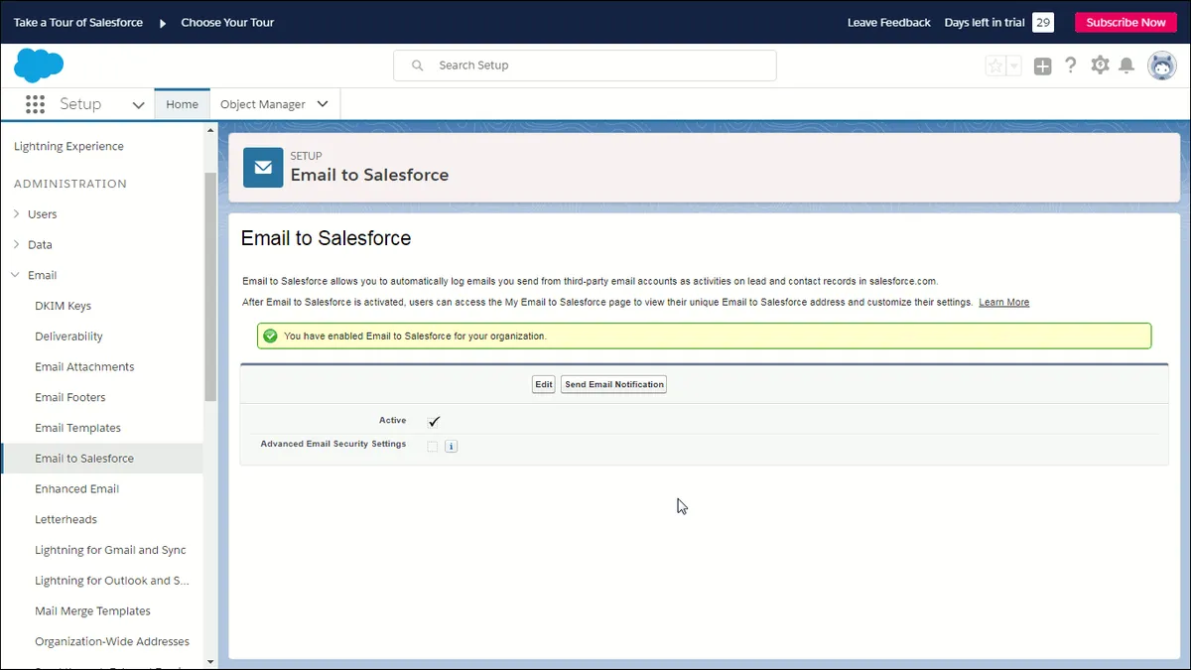Click the sidebar scrollbar down arrow
The image size is (1191, 670).
pyautogui.click(x=210, y=660)
